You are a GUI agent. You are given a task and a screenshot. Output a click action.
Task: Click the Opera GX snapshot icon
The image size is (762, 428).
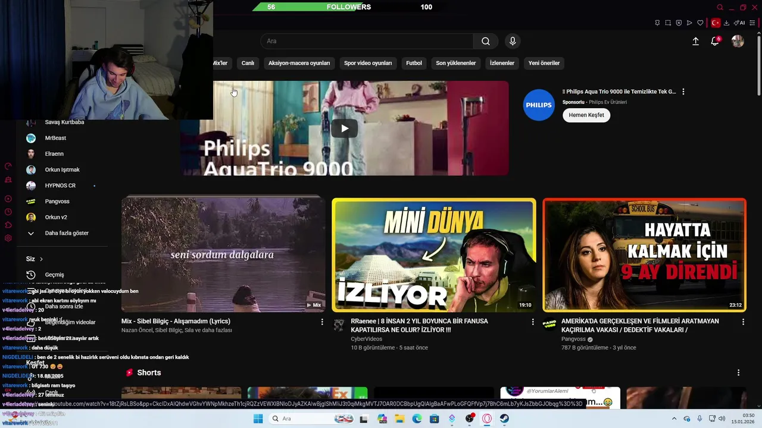pos(668,23)
